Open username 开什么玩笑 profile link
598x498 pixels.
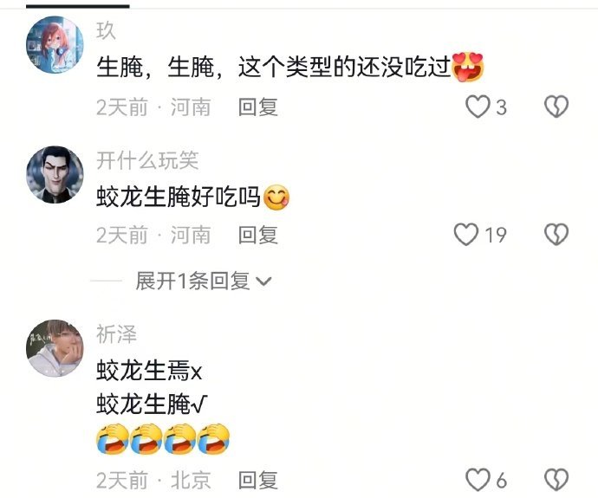[147, 160]
